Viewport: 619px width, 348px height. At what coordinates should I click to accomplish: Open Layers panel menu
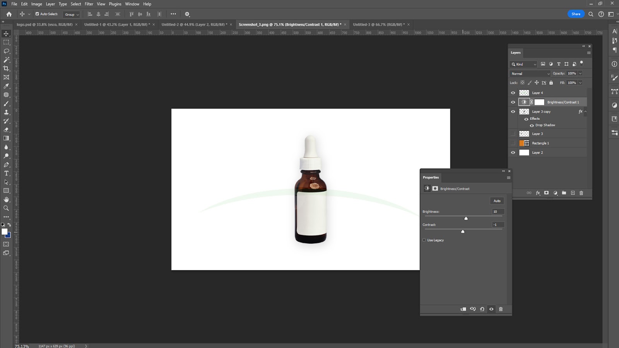pyautogui.click(x=589, y=53)
